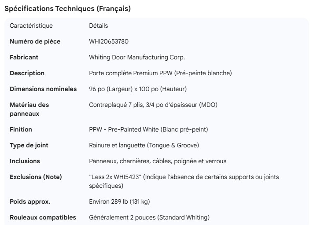Click the Numéro de pièce row label
The image size is (313, 227).
tap(35, 41)
